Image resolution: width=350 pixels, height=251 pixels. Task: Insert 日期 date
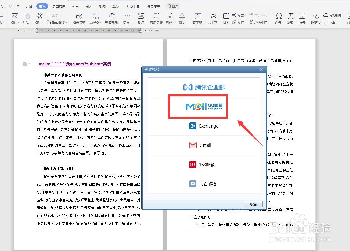click(226, 18)
